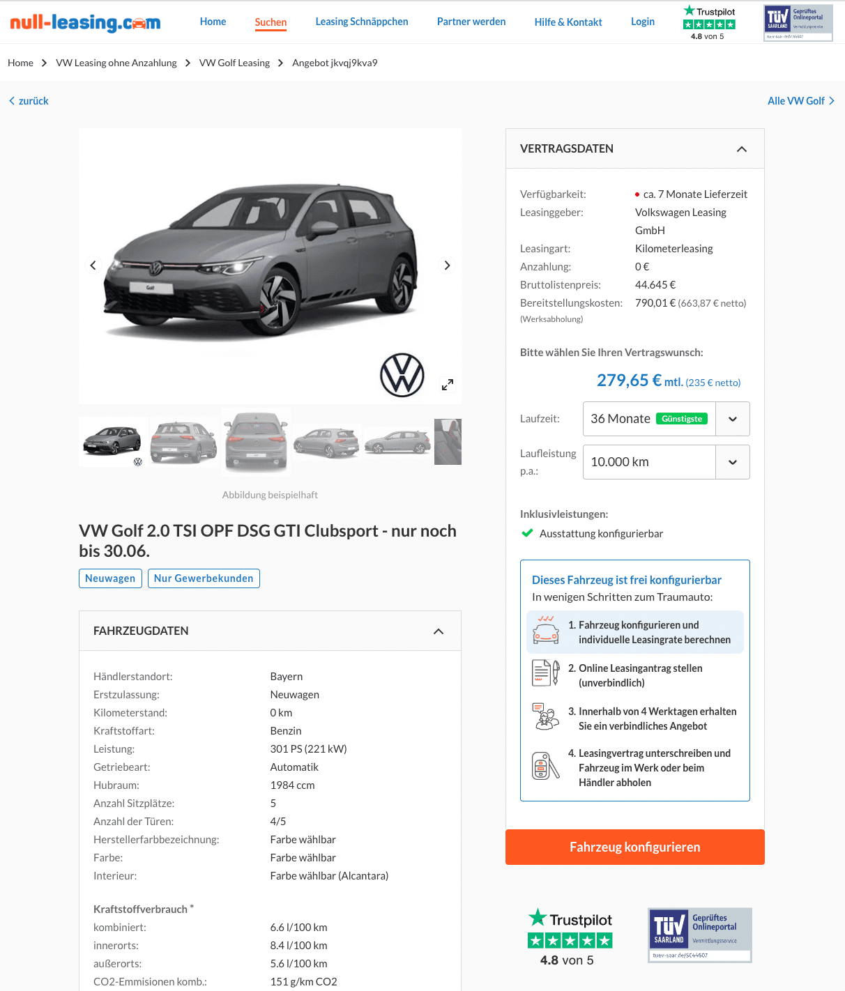This screenshot has height=991, width=845.
Task: Click Dieses Fahrzeug ist frei konfigurierbar heading
Action: pyautogui.click(x=627, y=580)
